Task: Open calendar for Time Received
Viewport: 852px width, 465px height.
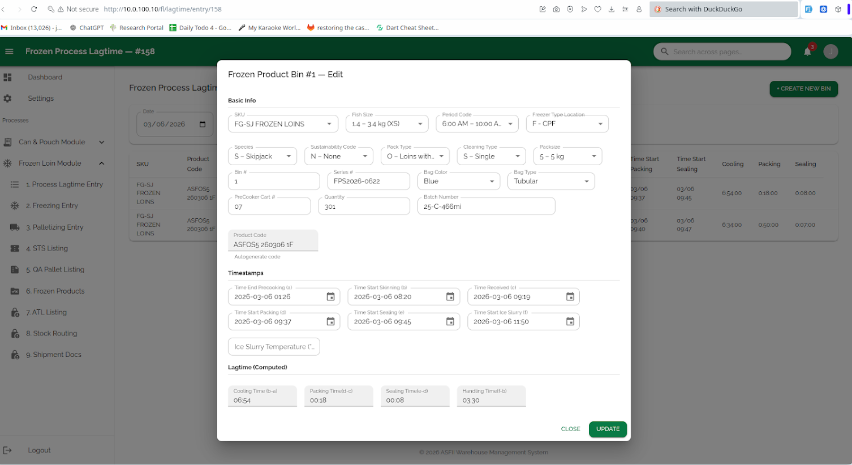Action: pos(570,297)
